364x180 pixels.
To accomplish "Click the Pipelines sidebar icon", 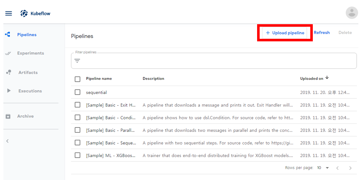I will (x=8, y=35).
